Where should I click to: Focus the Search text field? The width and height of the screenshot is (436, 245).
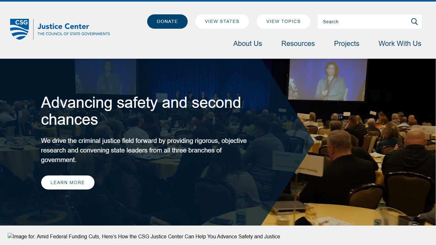pyautogui.click(x=364, y=22)
